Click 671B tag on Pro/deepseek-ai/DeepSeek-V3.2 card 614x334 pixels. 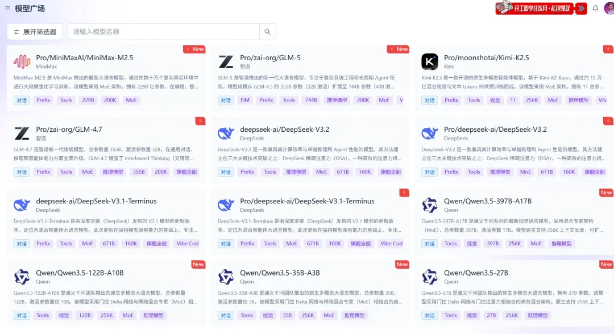point(547,172)
